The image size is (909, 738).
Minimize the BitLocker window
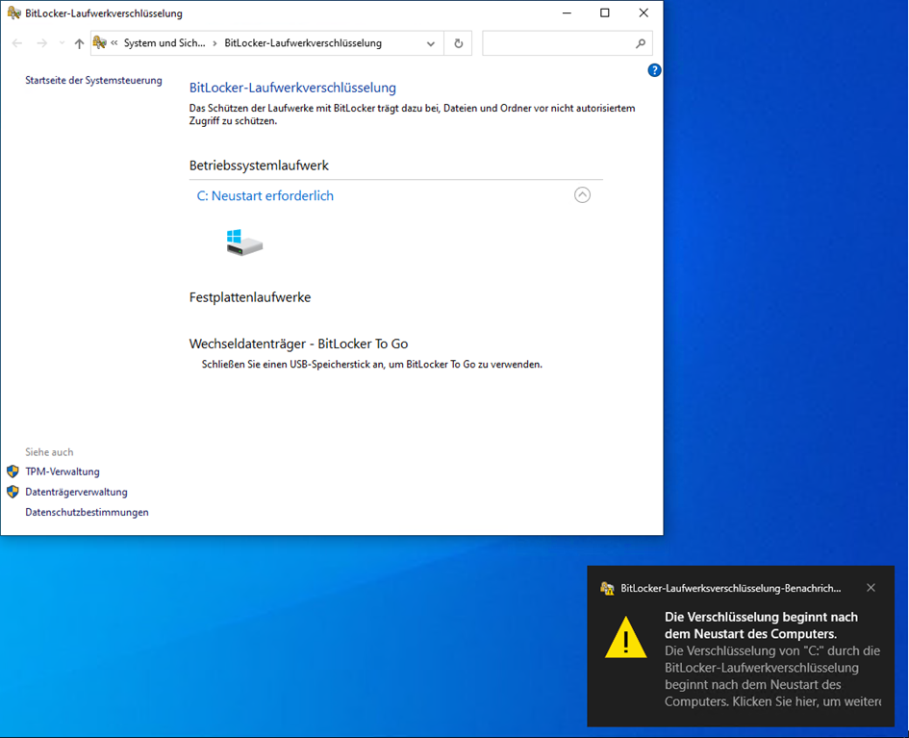pos(567,13)
